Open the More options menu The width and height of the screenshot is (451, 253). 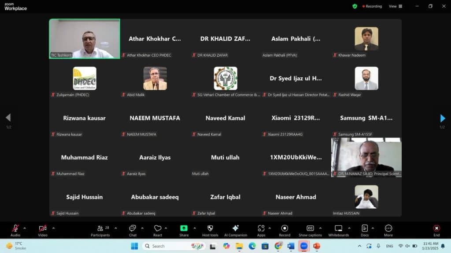(x=388, y=229)
